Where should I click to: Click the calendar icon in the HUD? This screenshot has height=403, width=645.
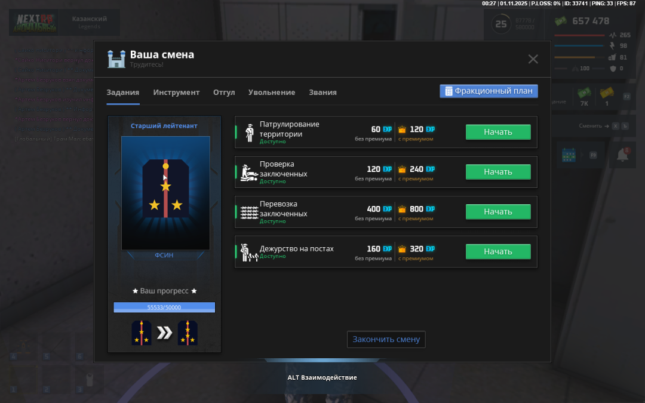click(568, 155)
